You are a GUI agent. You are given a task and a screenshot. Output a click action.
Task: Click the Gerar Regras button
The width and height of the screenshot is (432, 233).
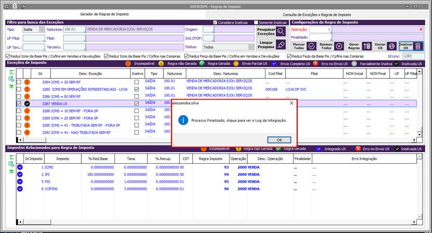[360, 46]
